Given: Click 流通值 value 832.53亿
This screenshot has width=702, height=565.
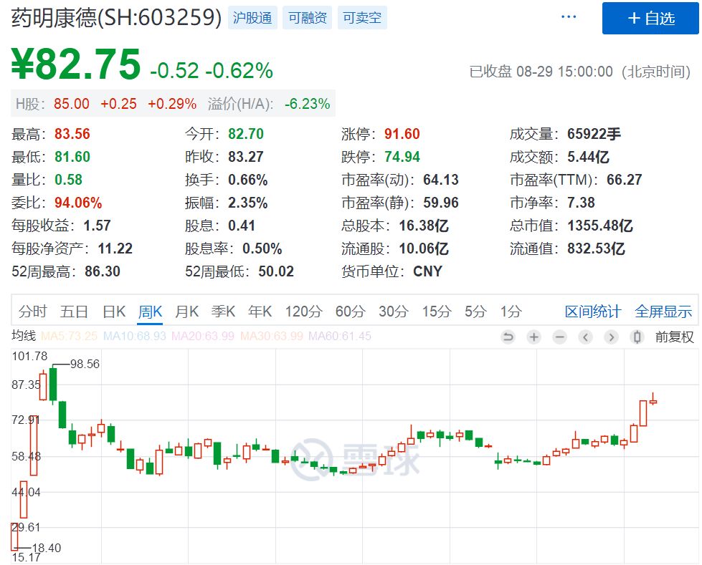Looking at the screenshot, I should click(596, 248).
